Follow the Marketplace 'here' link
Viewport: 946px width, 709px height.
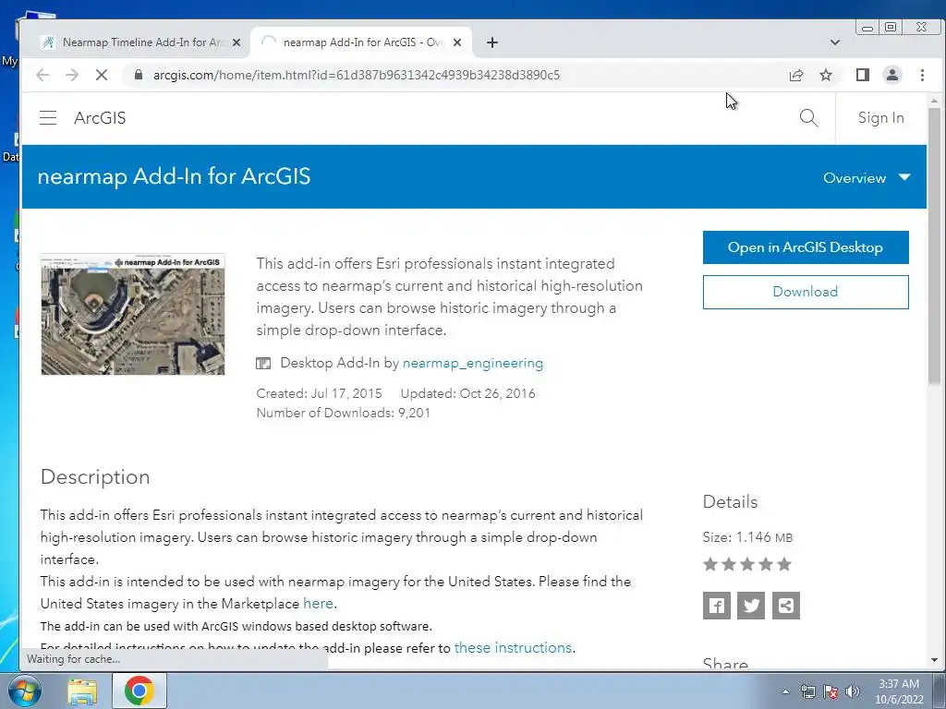click(318, 604)
